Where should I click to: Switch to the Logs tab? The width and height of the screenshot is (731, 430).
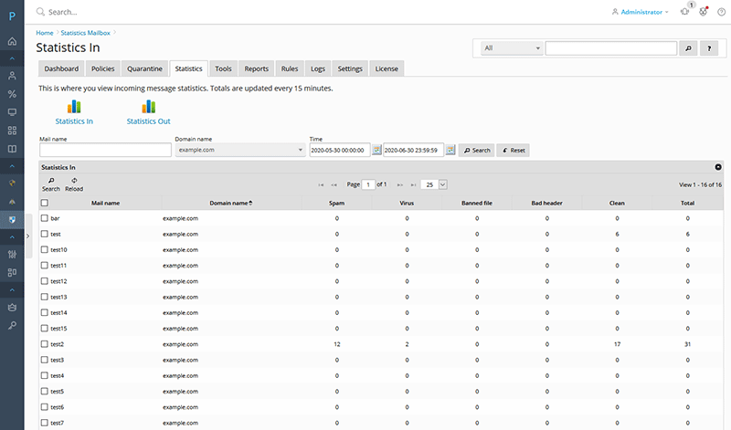pos(318,68)
